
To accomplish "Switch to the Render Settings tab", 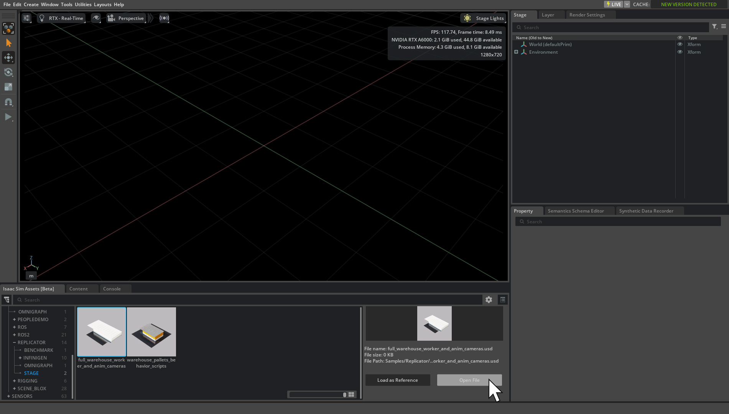I will (587, 15).
